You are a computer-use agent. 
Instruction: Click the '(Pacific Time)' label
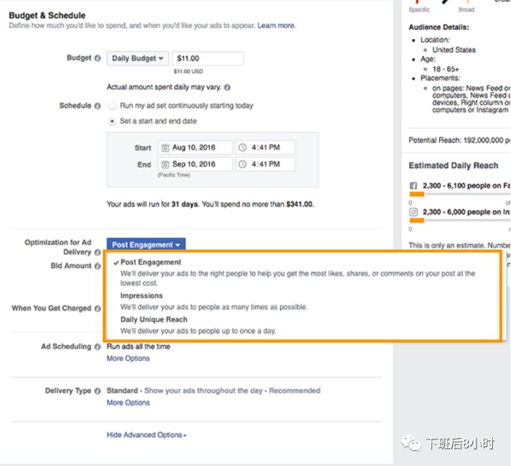[173, 175]
